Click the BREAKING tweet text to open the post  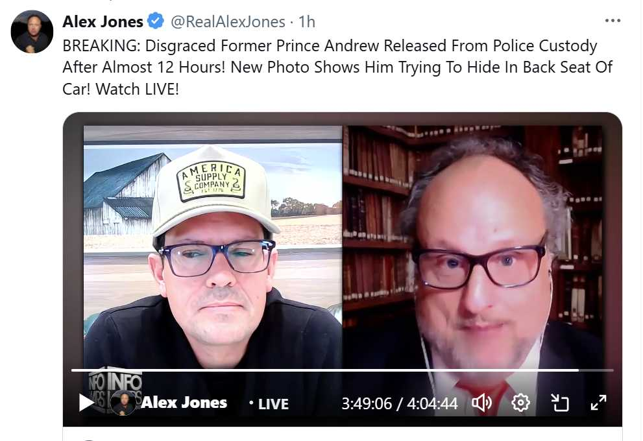tap(337, 67)
